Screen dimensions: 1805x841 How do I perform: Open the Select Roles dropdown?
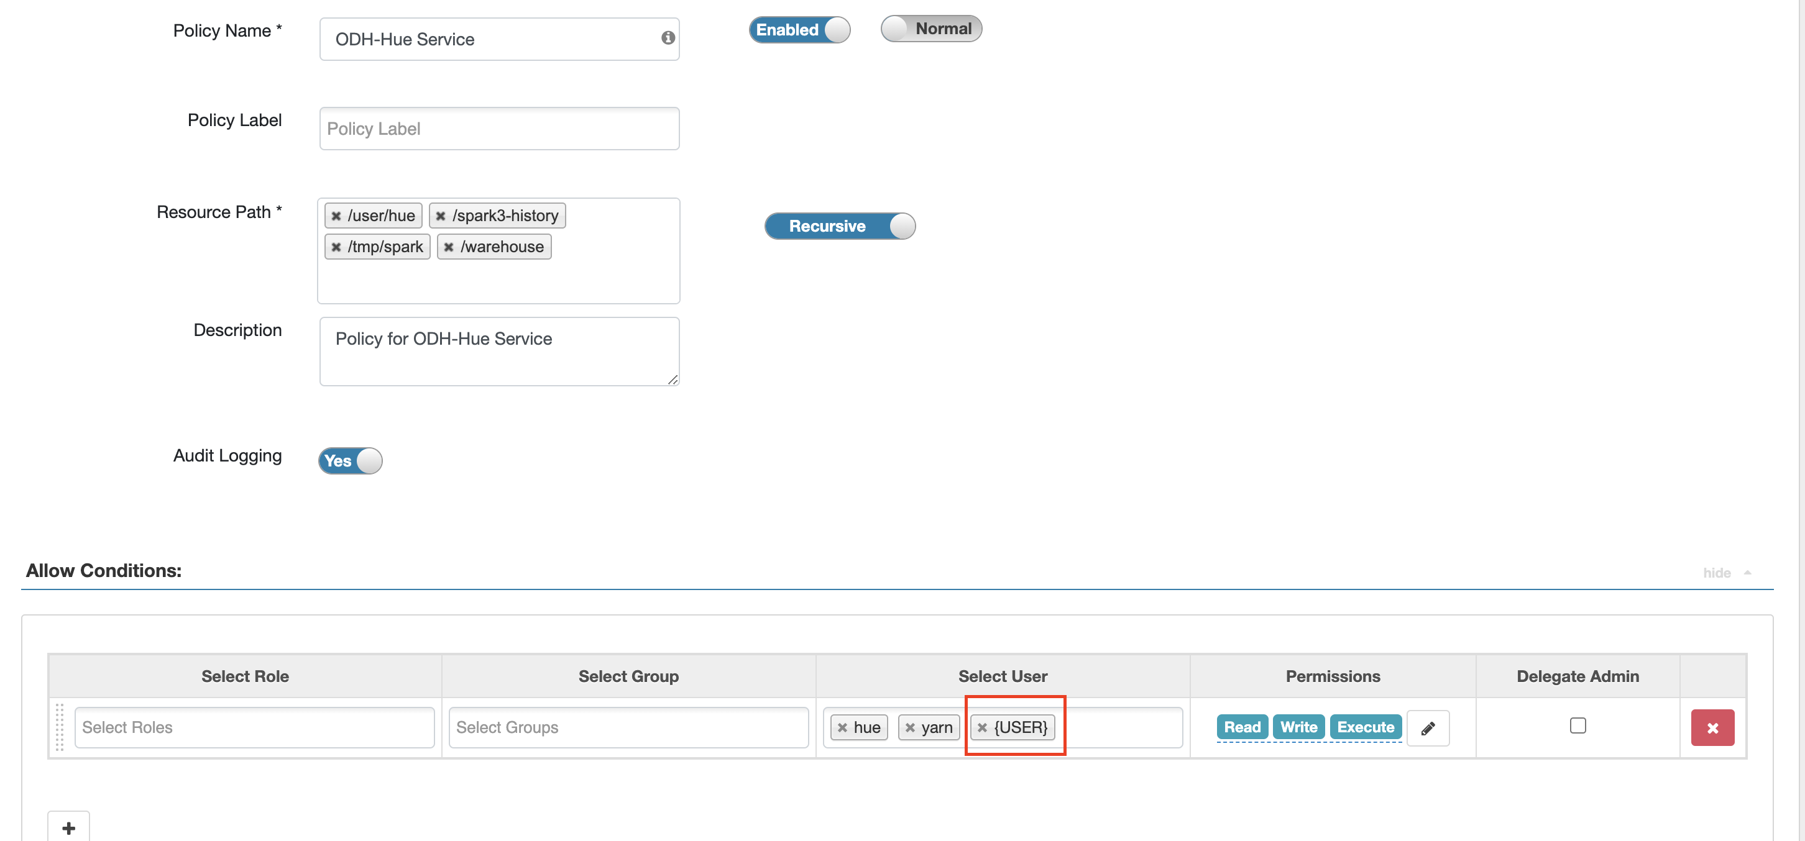coord(254,727)
